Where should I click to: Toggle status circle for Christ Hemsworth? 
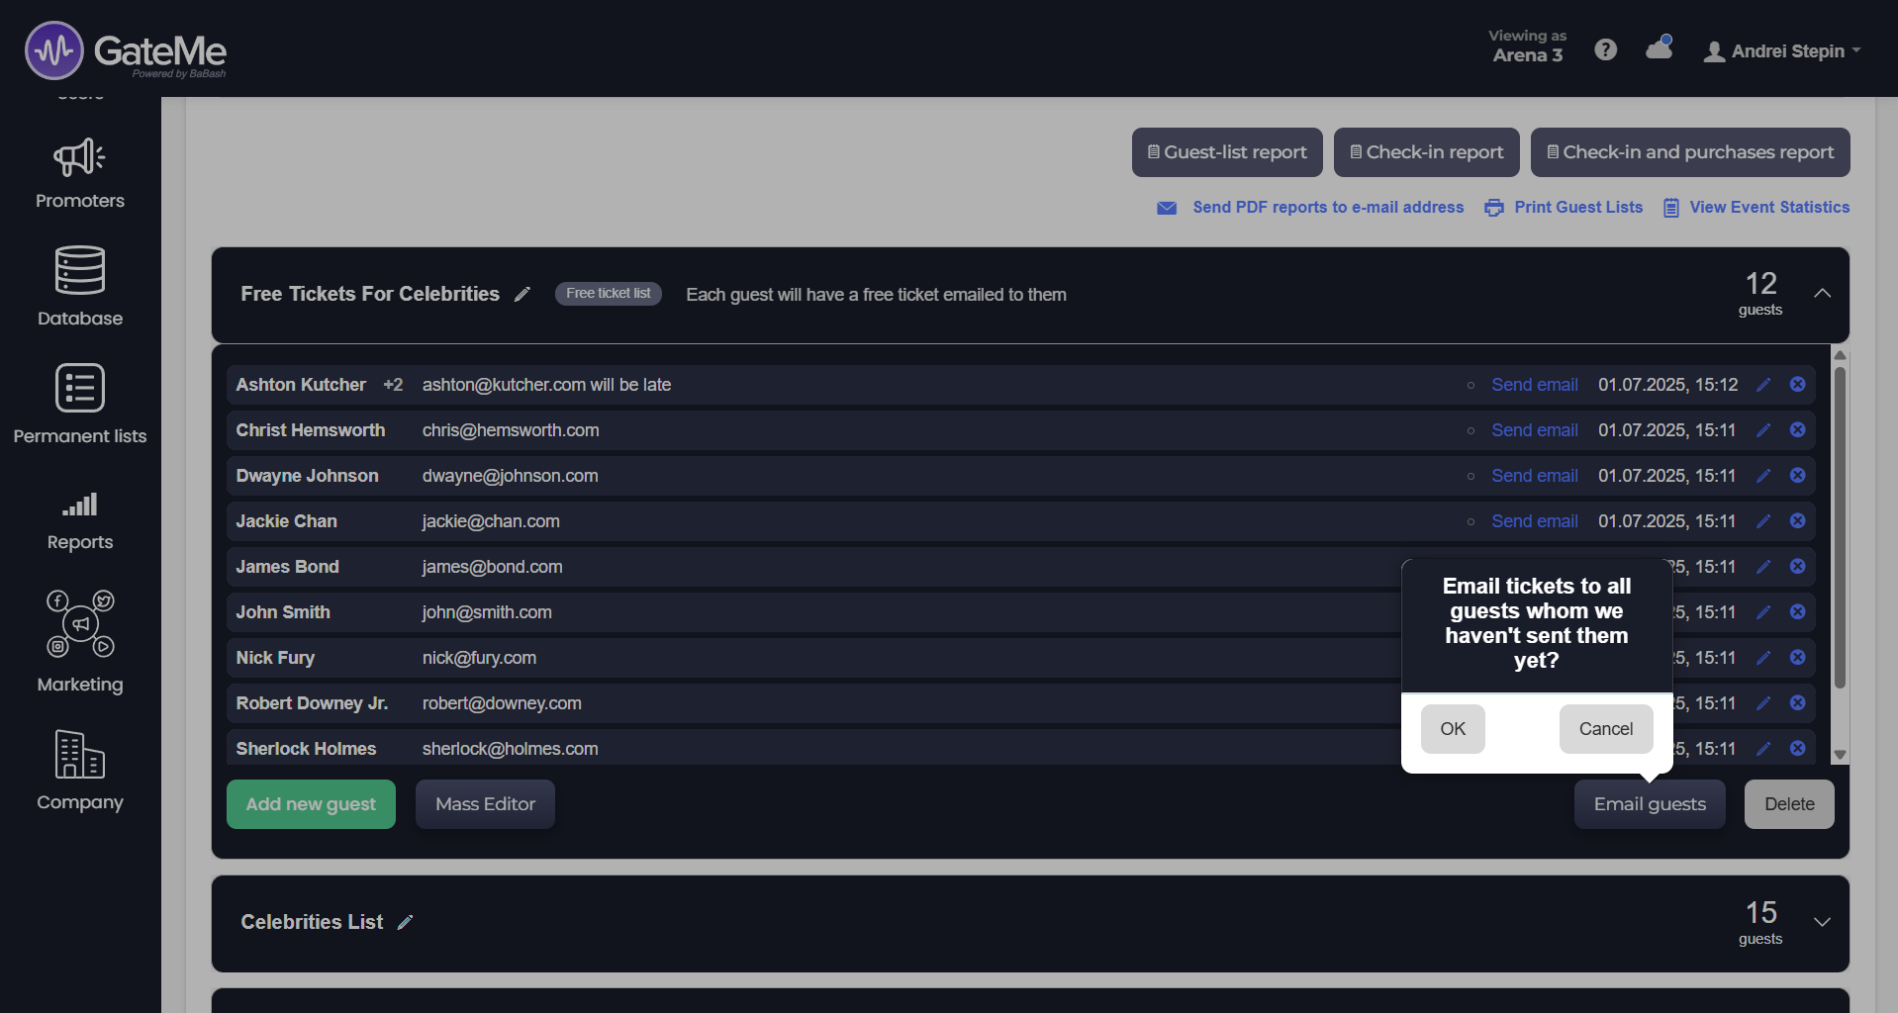tap(1471, 430)
